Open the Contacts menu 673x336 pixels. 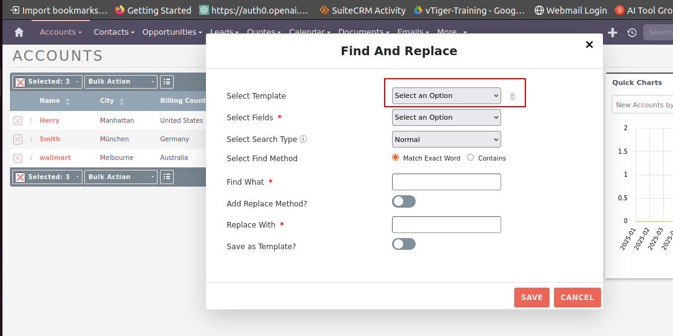click(114, 32)
